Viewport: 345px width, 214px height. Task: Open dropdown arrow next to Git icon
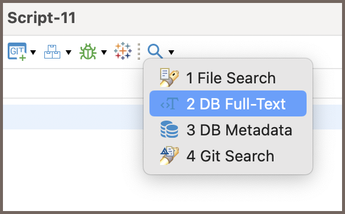point(33,52)
